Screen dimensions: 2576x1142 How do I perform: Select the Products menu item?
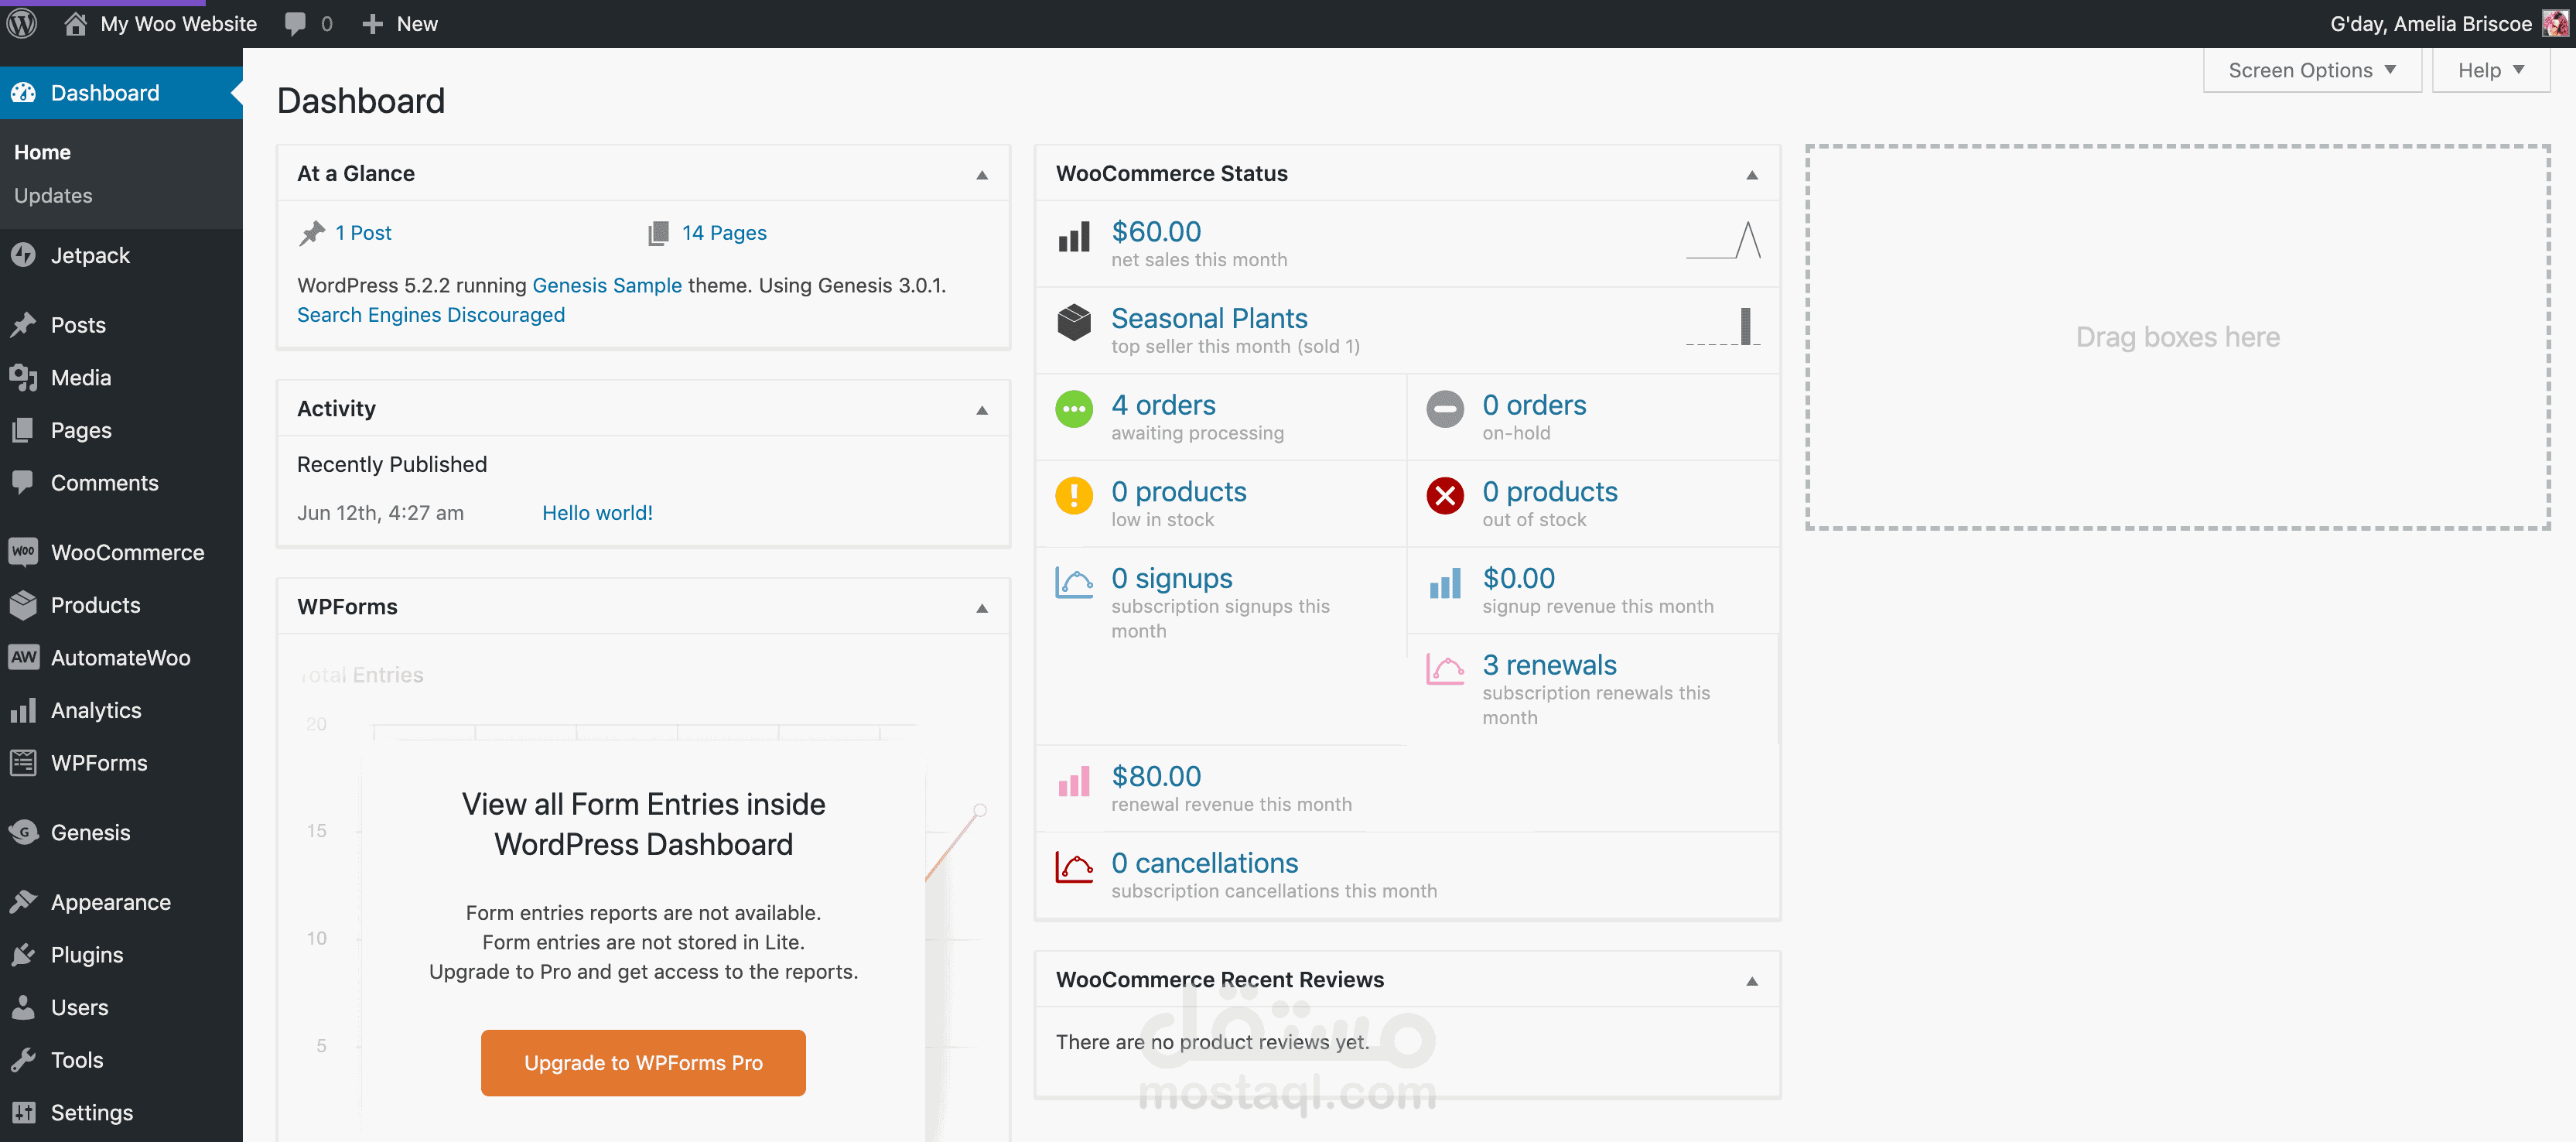pyautogui.click(x=121, y=605)
